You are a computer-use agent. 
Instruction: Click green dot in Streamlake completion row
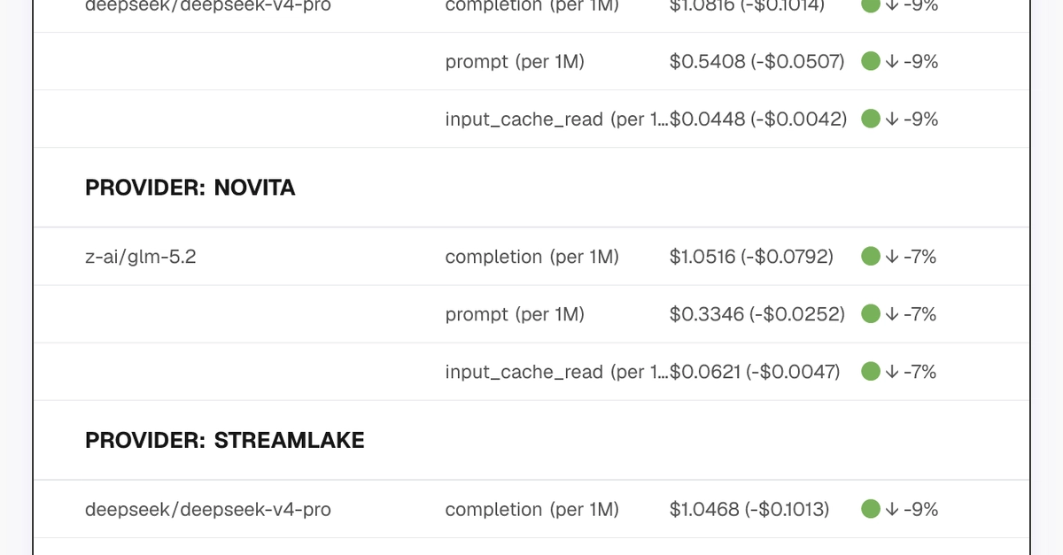[x=870, y=509]
